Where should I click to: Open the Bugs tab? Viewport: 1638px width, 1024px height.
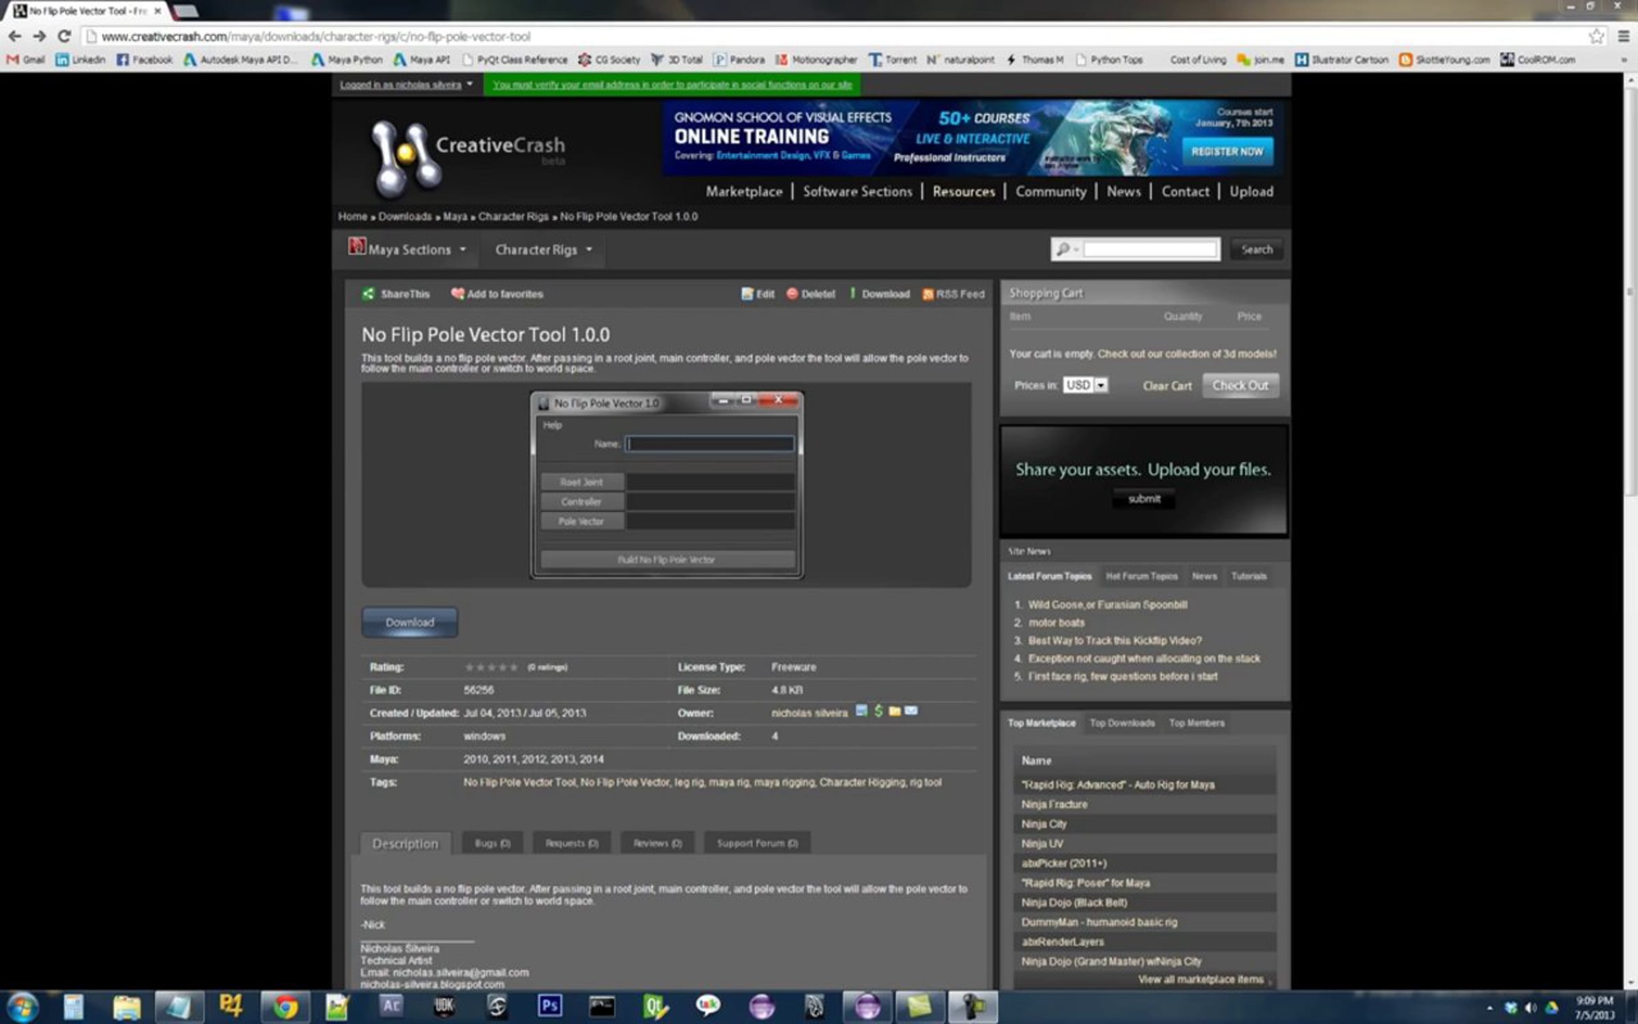click(492, 843)
